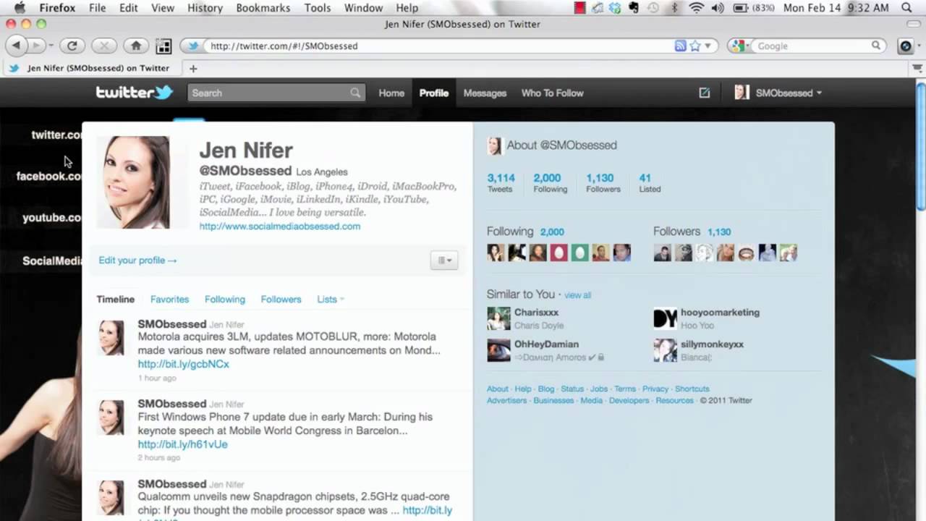
Task: Click the search magnifier in Twitter search
Action: [x=355, y=93]
